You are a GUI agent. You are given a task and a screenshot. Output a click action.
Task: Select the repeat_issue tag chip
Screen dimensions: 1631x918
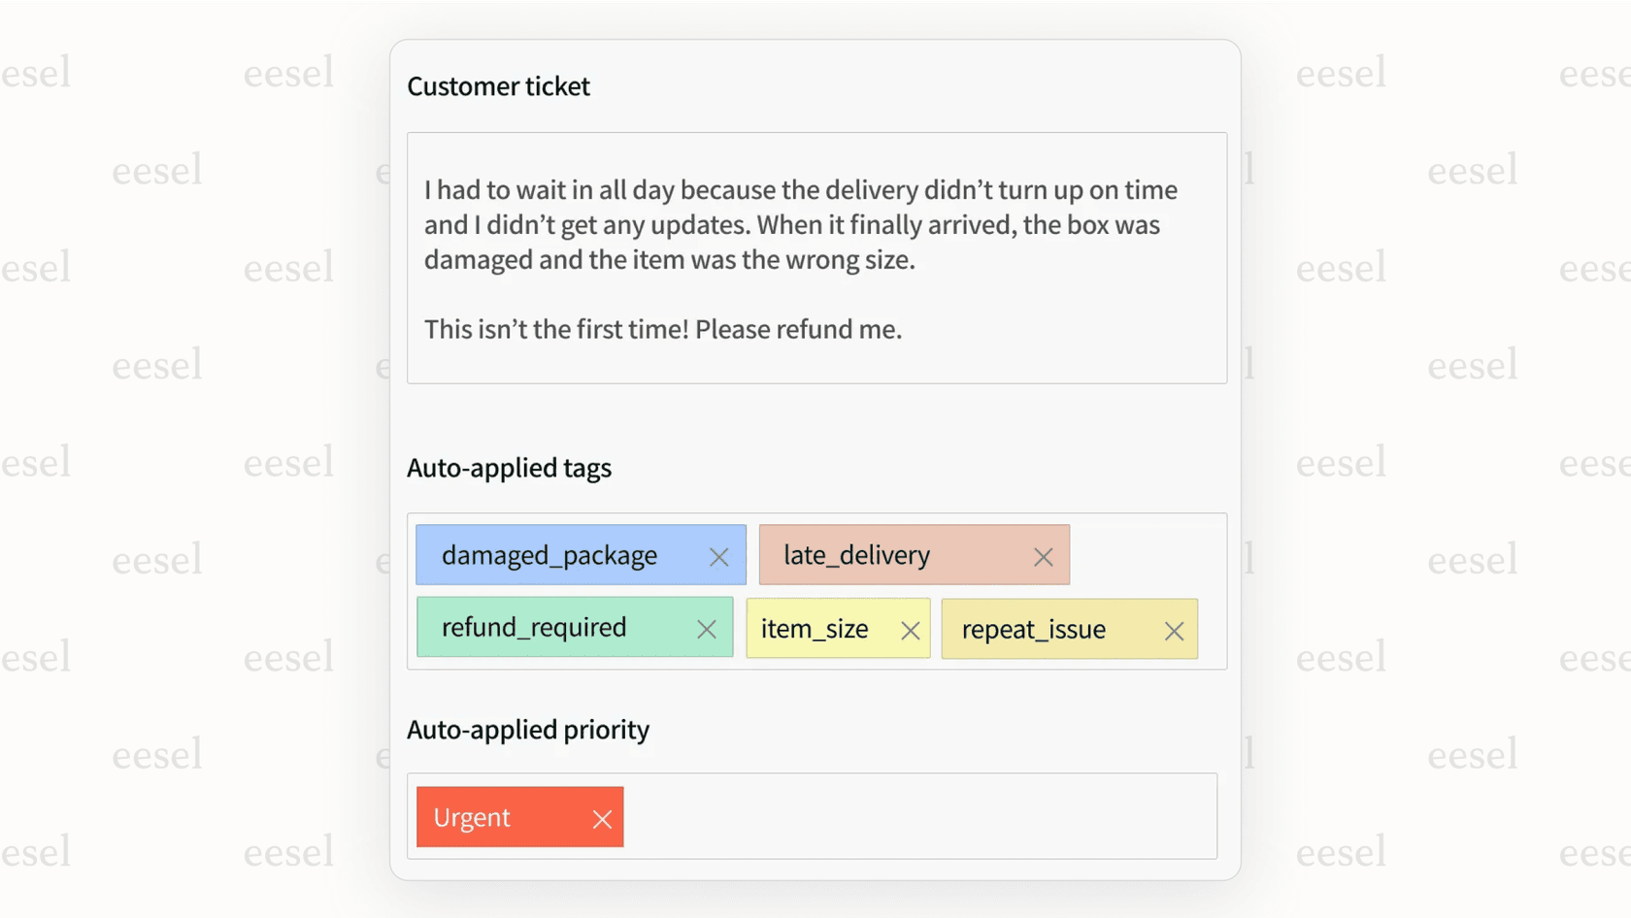pos(1032,630)
